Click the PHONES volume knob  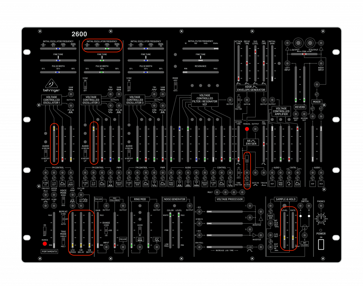(321, 218)
